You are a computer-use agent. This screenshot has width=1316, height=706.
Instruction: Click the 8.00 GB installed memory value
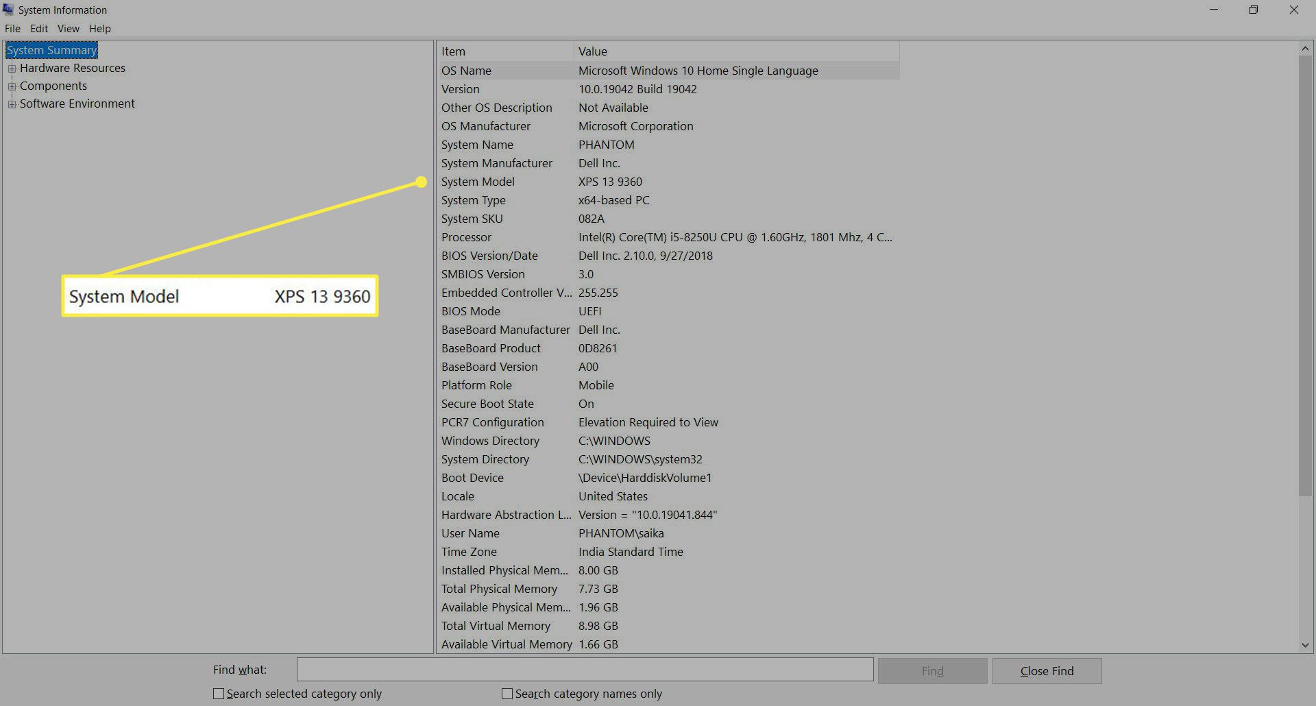tap(598, 570)
